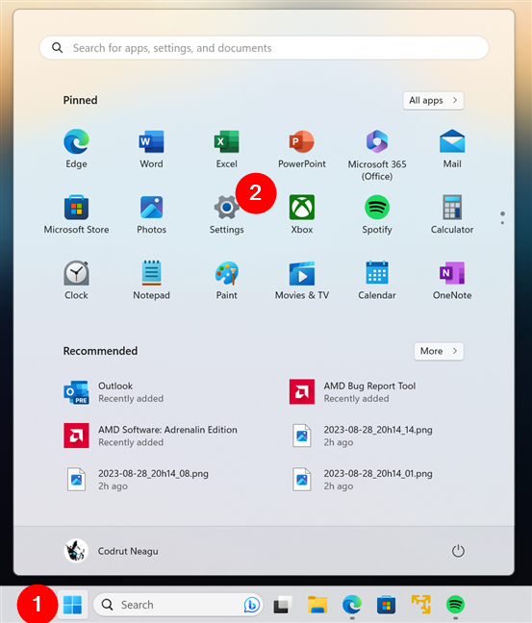Click the Bing icon in taskbar search
Image resolution: width=532 pixels, height=623 pixels.
tap(252, 605)
